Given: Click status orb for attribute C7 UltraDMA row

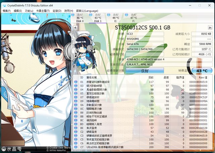Looking at the screenshot, I should pyautogui.click(x=76, y=147).
